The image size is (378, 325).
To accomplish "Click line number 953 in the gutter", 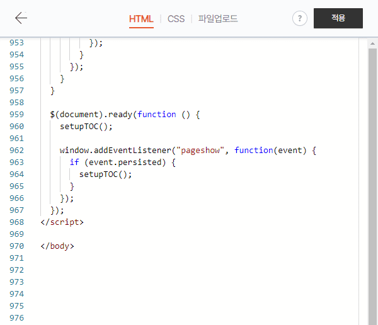I will pyautogui.click(x=16, y=43).
